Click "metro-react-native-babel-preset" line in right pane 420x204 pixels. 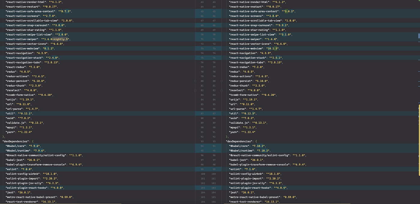(263, 197)
